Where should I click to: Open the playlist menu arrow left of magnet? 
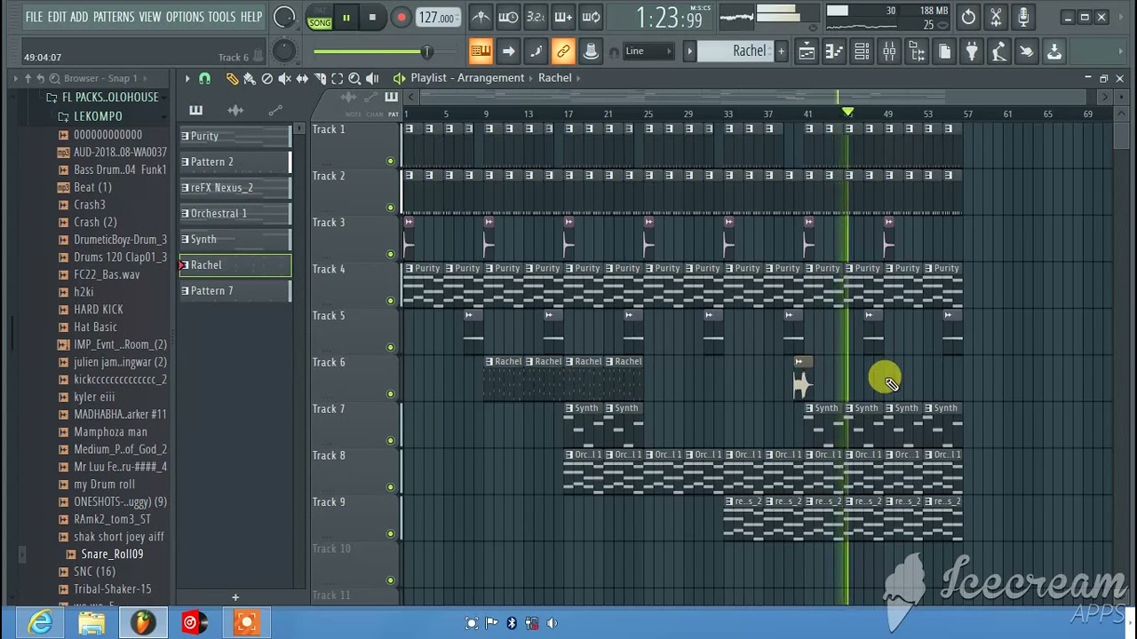coord(187,78)
